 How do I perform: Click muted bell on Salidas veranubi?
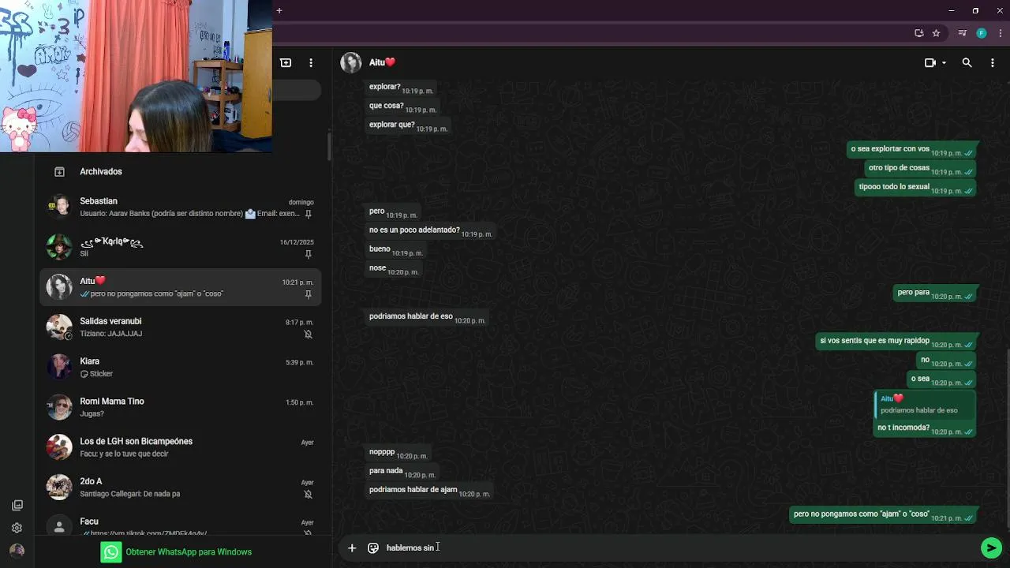coord(309,334)
